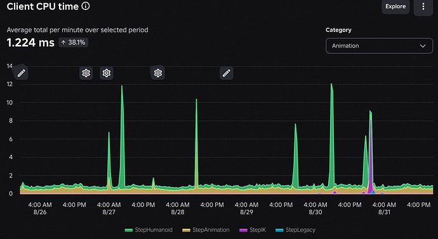Click the pencil marker near 8/29

(226, 73)
